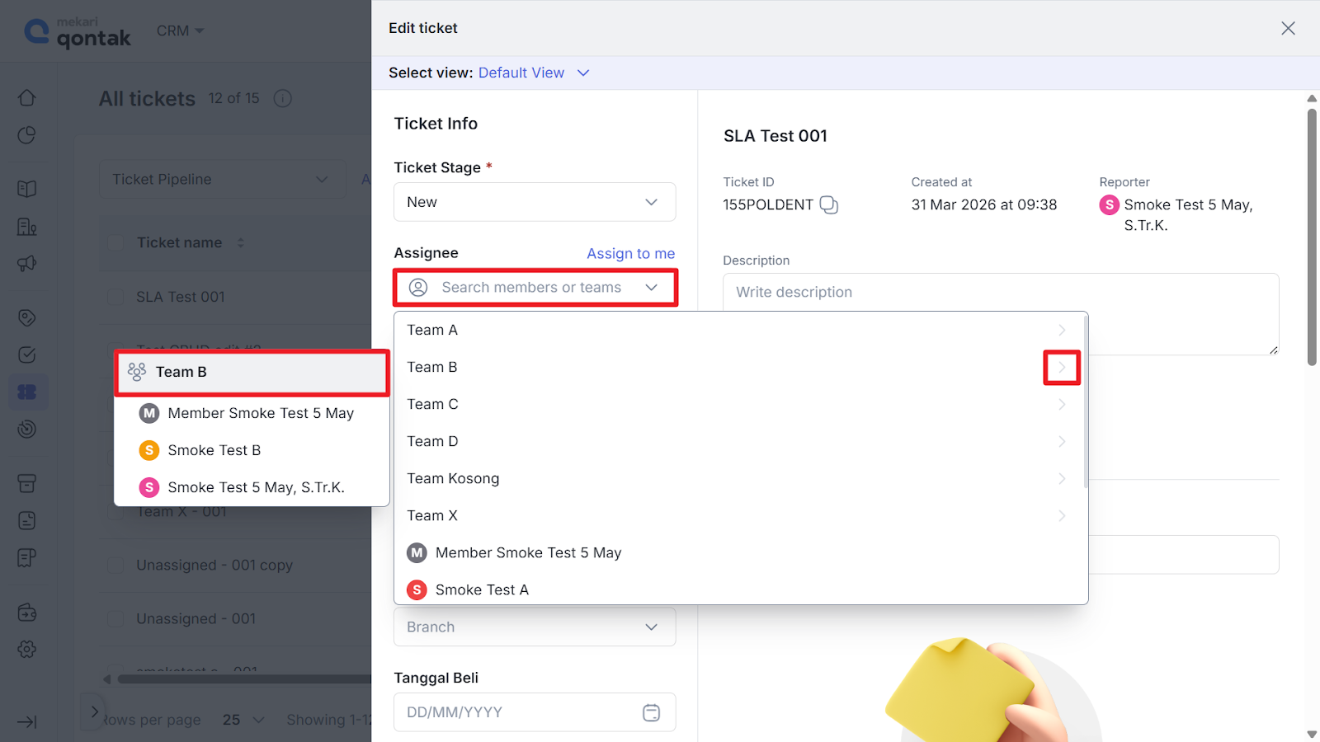Open the Ticket Stage dropdown showing New
This screenshot has width=1320, height=742.
point(535,202)
